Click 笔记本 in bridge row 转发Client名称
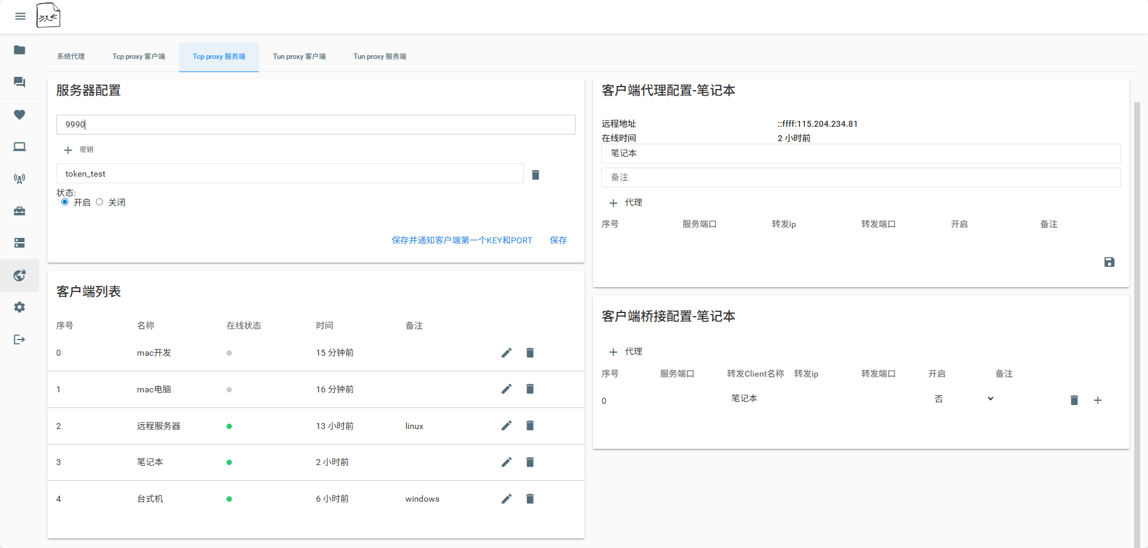The image size is (1148, 548). [x=744, y=398]
